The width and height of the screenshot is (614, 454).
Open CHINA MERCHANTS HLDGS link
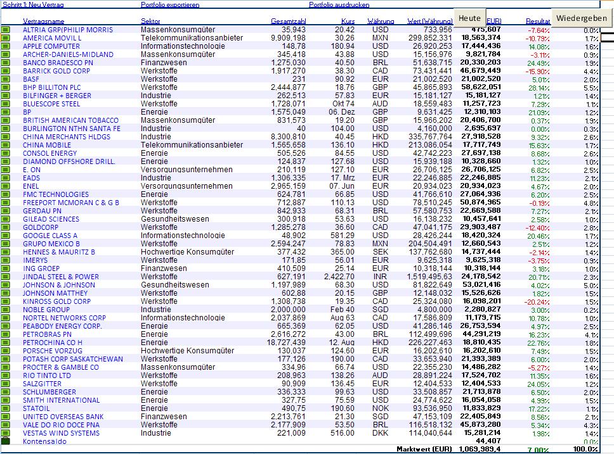[67, 137]
